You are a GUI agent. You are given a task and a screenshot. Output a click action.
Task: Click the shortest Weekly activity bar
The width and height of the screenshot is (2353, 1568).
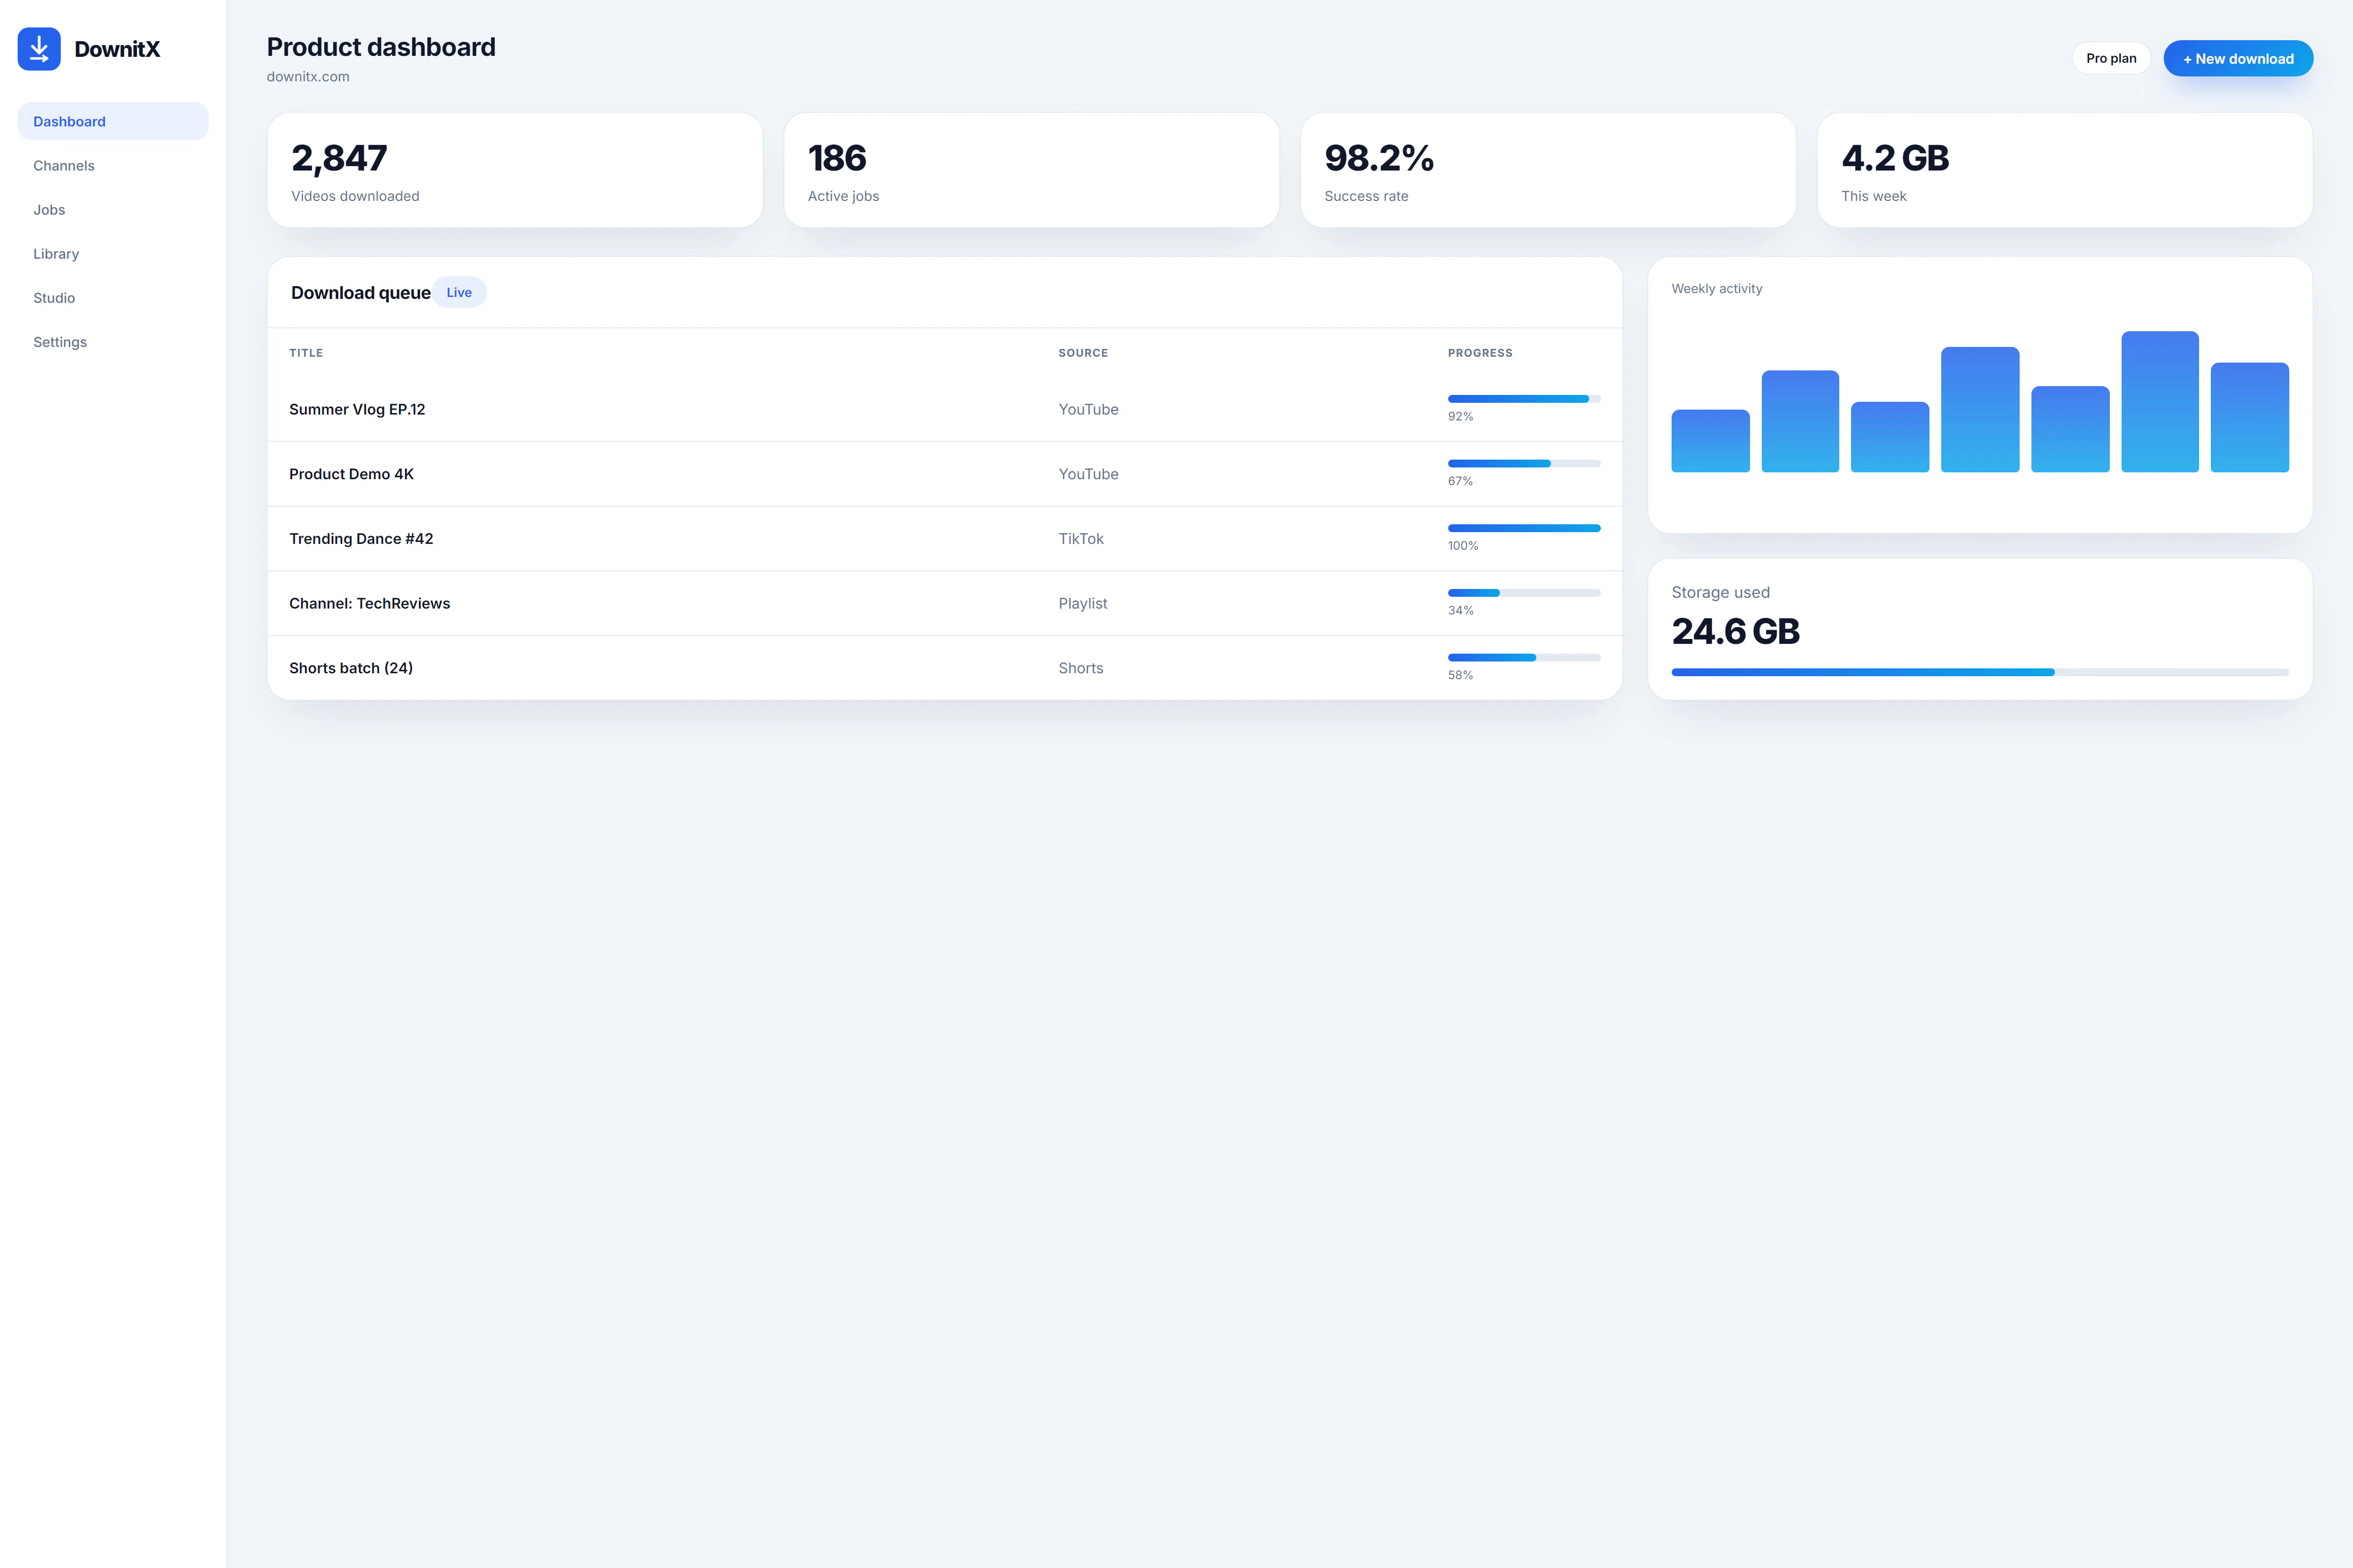(x=1711, y=441)
